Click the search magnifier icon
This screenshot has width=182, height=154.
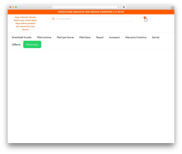[x=53, y=19]
